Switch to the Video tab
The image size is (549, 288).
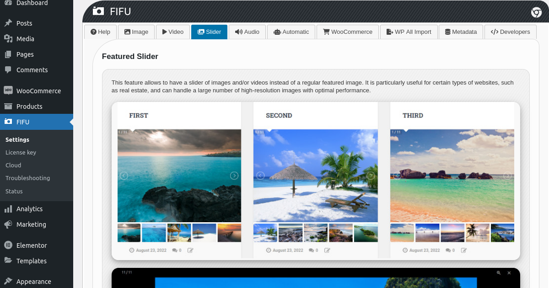click(x=173, y=32)
